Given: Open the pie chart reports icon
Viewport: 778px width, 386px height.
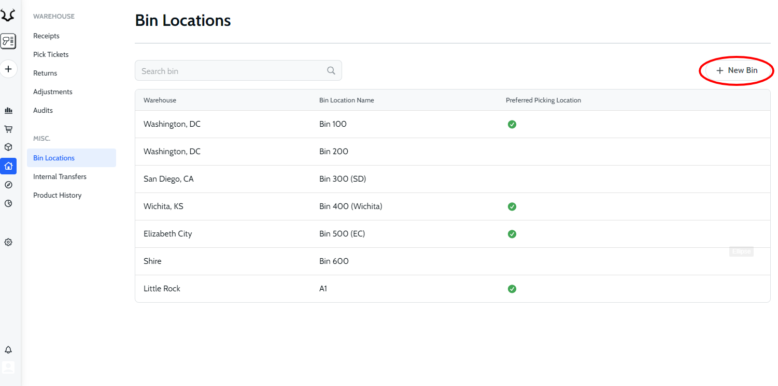Looking at the screenshot, I should [8, 203].
